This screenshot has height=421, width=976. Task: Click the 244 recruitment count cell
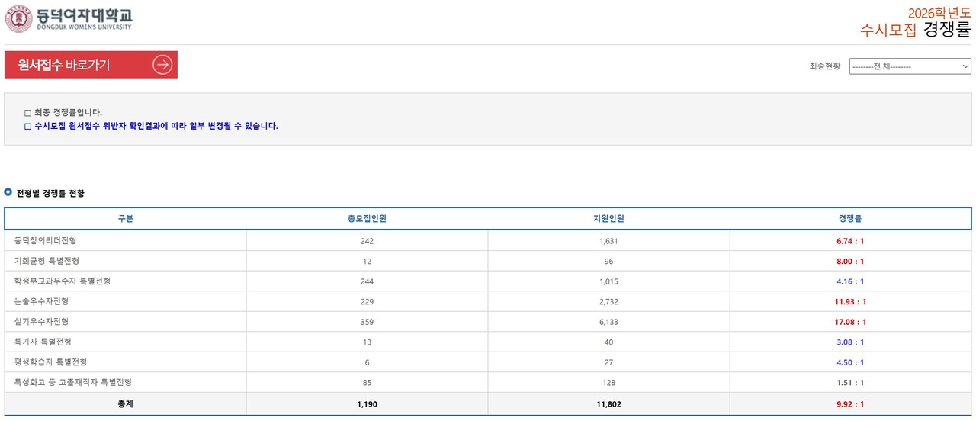(x=367, y=281)
